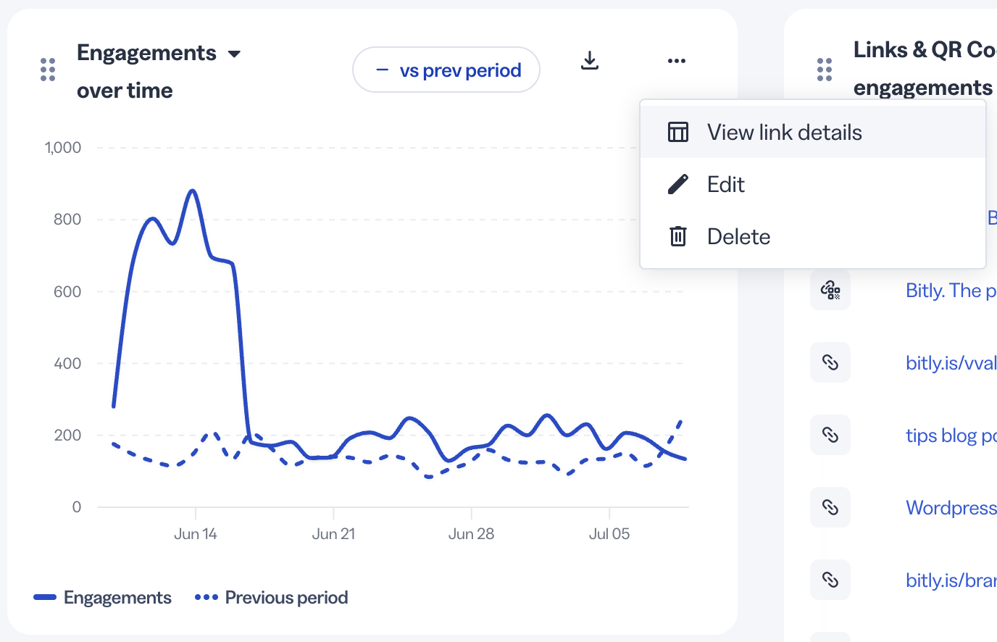Click link icon beside tips blog post
This screenshot has width=997, height=642.
[x=830, y=435]
